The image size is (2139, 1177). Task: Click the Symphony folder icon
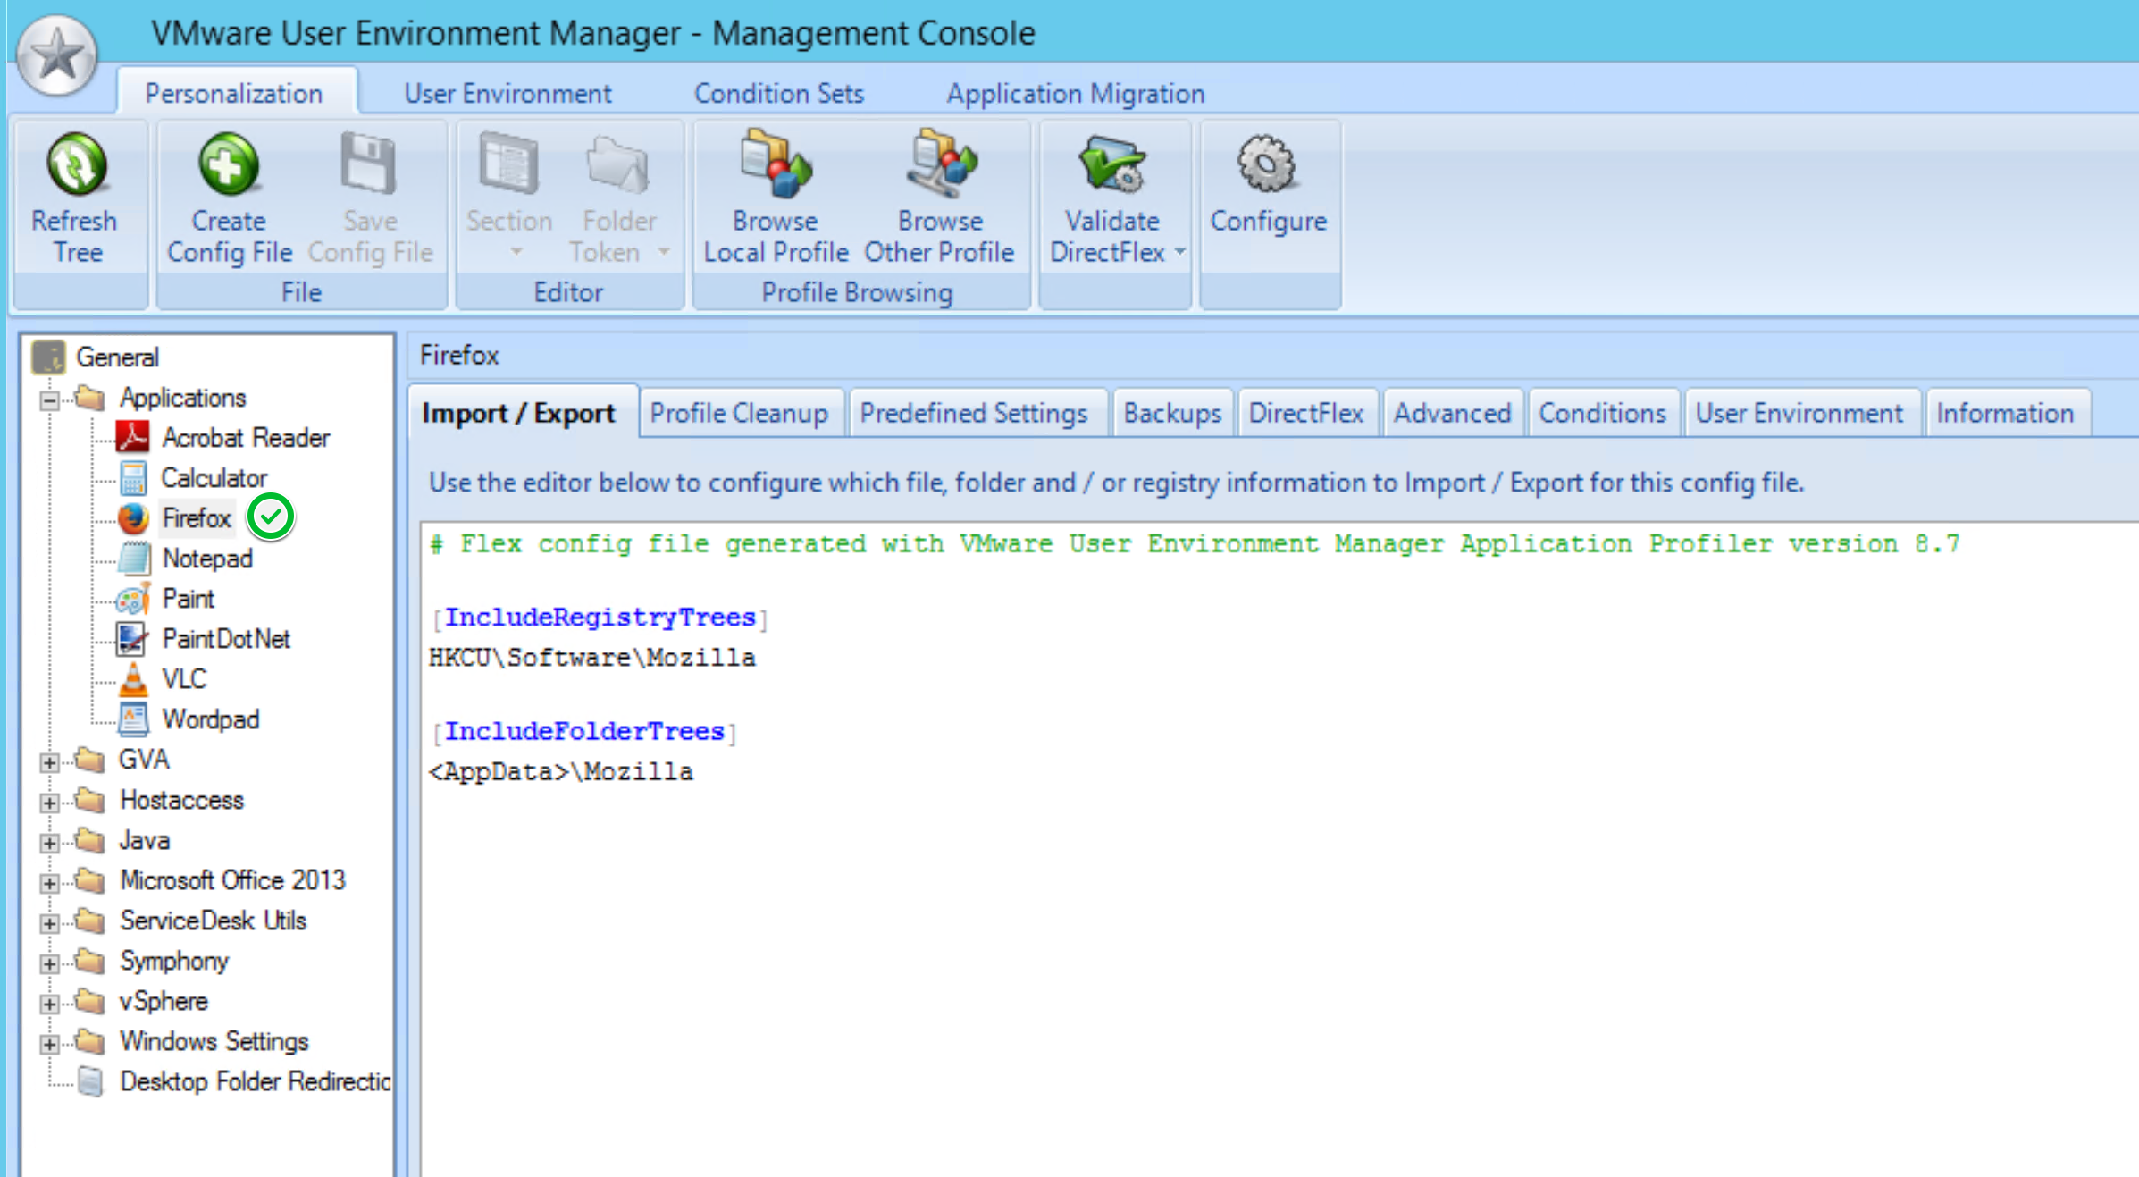(89, 961)
